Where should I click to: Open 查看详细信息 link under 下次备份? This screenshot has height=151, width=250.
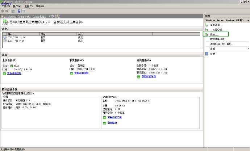[x=82, y=73]
